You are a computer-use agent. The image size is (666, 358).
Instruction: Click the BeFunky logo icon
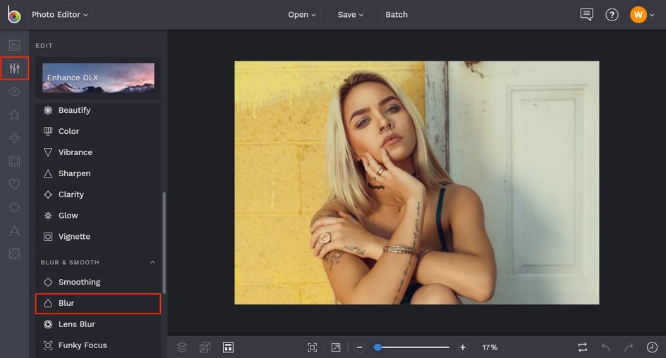13,14
